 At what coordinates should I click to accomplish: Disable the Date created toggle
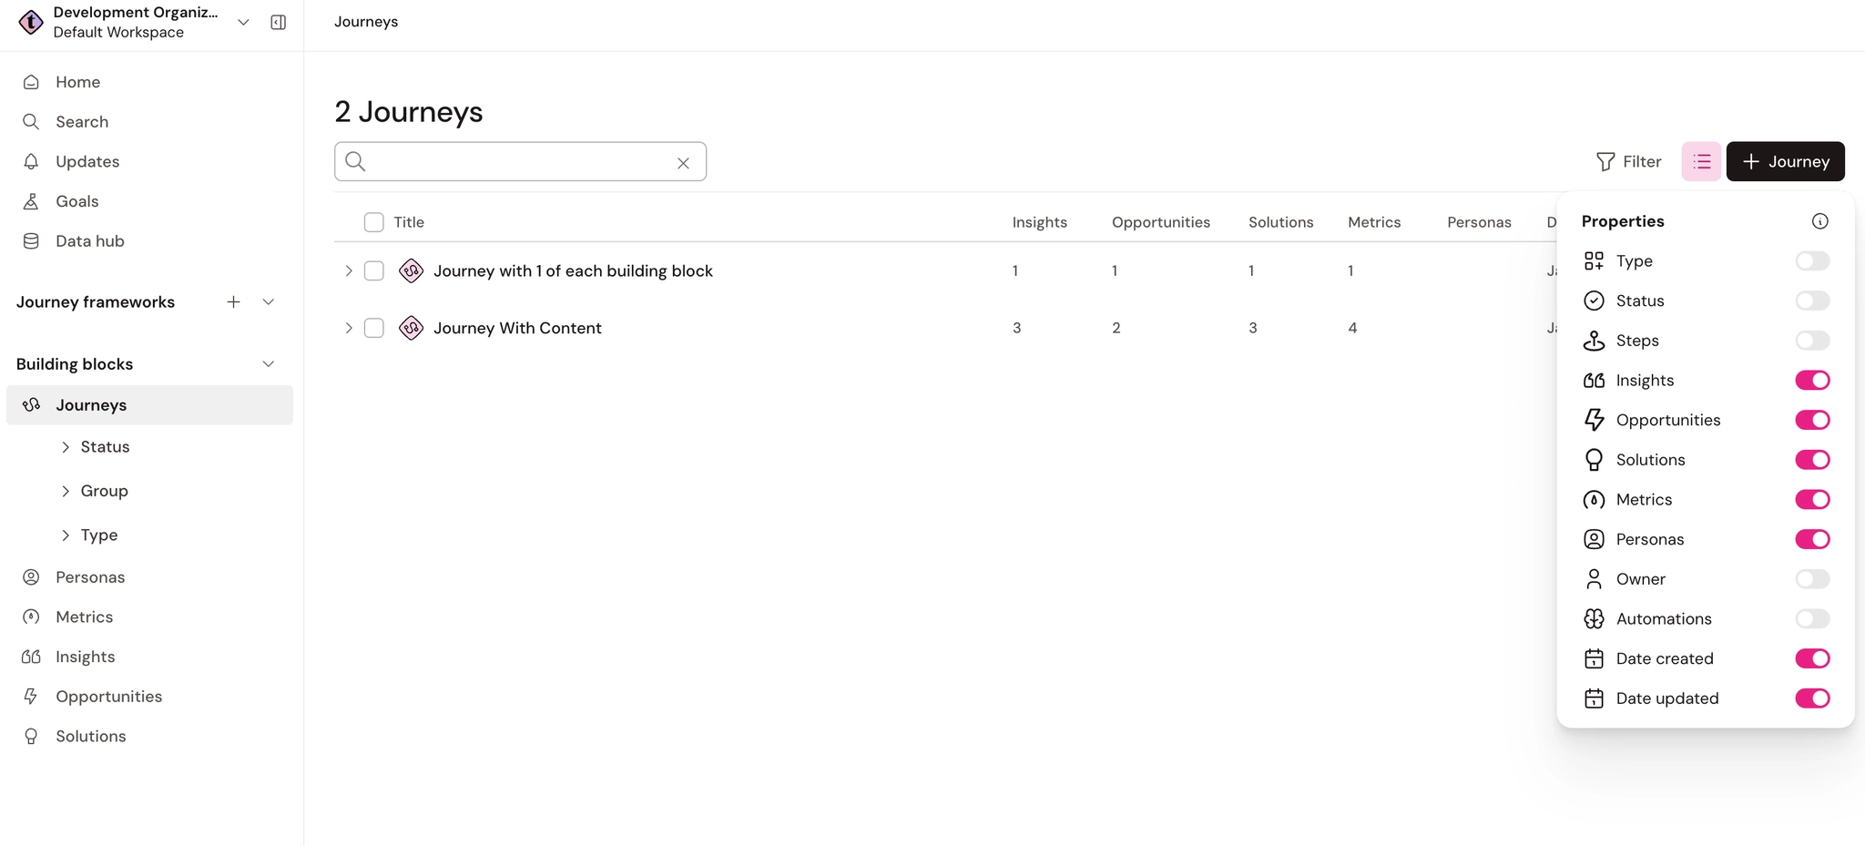tap(1812, 658)
